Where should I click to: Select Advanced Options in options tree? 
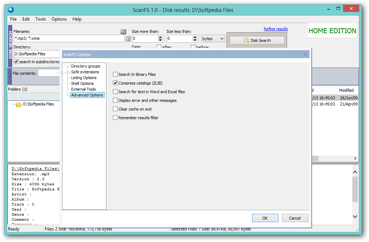(87, 95)
